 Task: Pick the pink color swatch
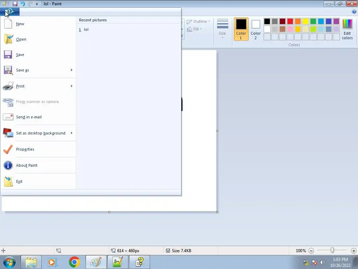(x=290, y=29)
